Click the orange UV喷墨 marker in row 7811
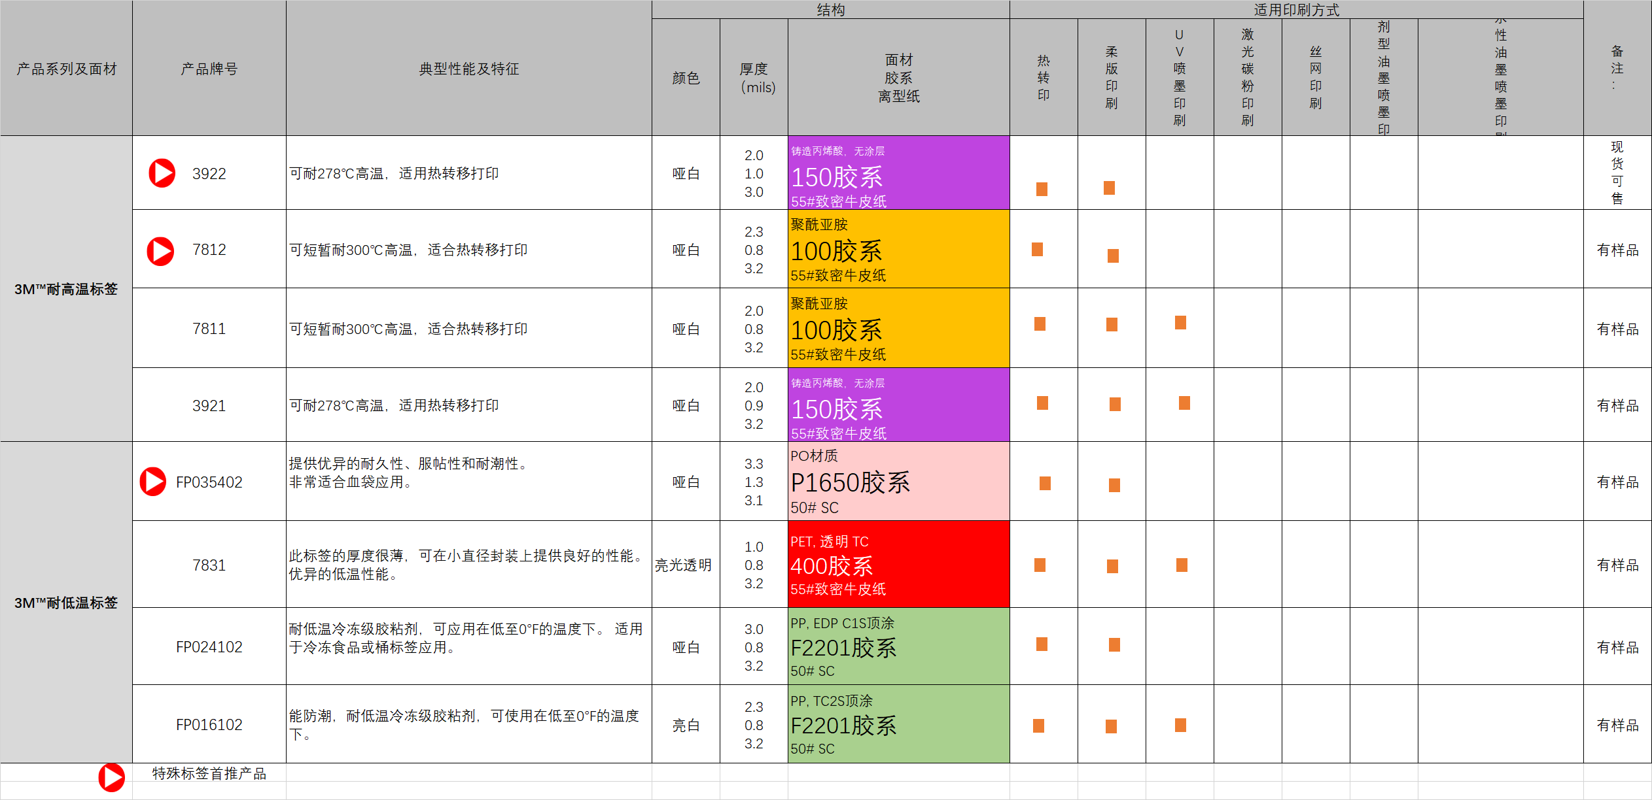The height and width of the screenshot is (800, 1652). click(1180, 322)
